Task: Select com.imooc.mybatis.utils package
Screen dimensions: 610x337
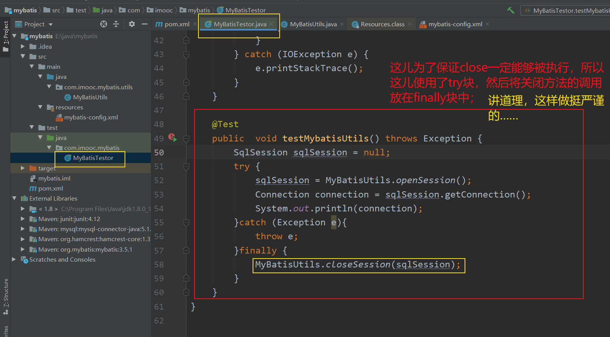Action: coord(94,87)
